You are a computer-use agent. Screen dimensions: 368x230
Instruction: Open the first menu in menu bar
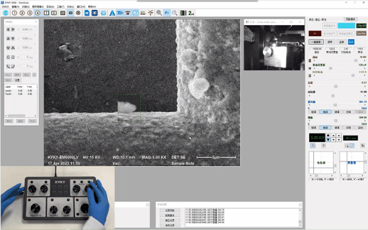click(5, 7)
